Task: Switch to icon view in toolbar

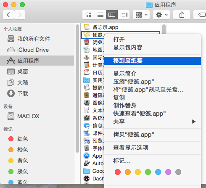Action: (x=89, y=15)
